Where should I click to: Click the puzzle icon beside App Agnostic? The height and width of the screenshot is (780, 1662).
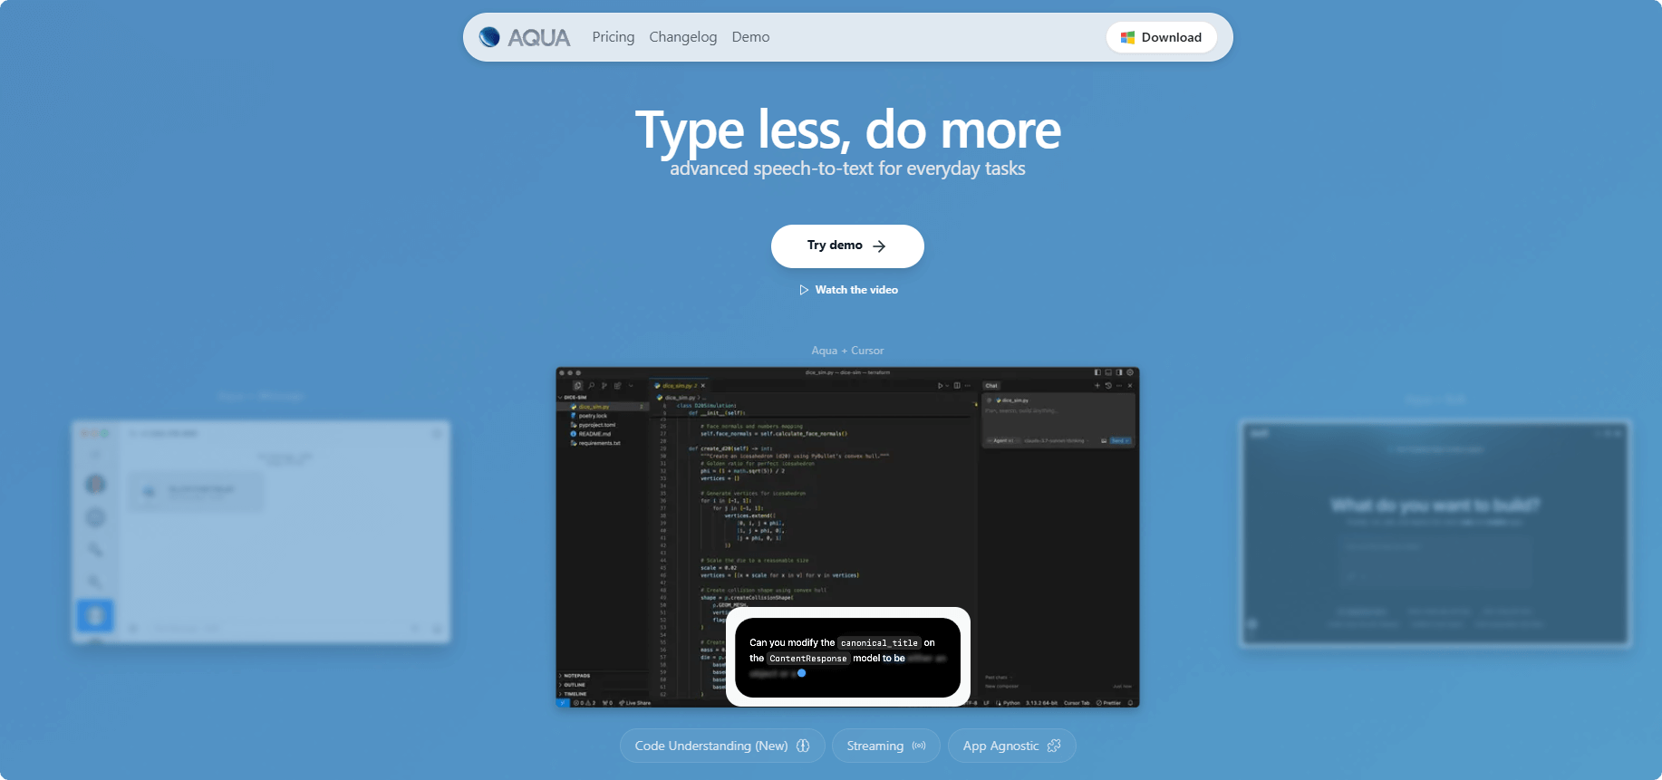pos(1054,746)
